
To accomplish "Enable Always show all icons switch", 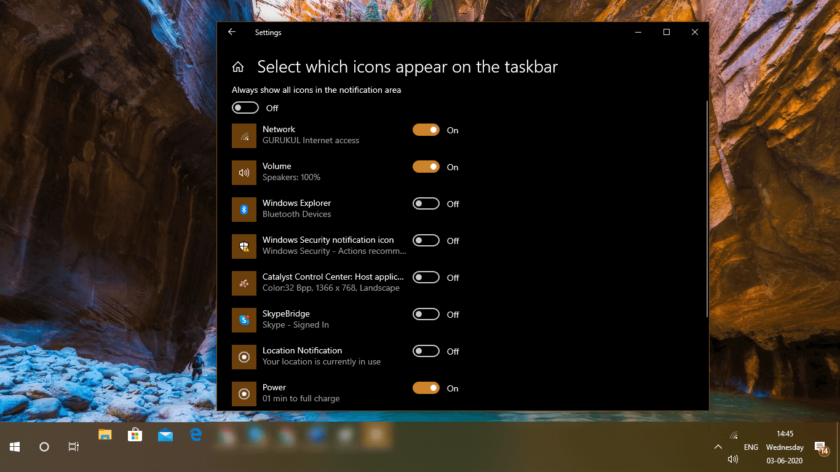I will tap(245, 108).
